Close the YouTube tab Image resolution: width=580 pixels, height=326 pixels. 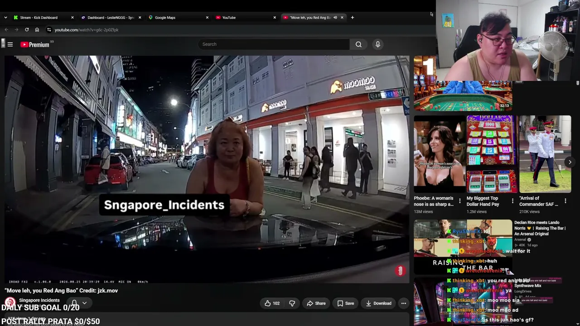(274, 17)
